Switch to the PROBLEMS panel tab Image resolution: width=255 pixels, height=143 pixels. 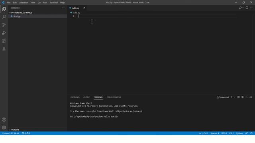[75, 97]
